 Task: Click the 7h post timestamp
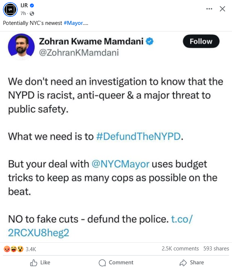pos(23,14)
